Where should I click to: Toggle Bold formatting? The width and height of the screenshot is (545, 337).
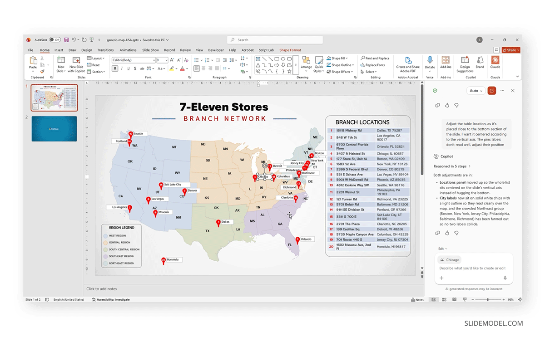coord(115,68)
